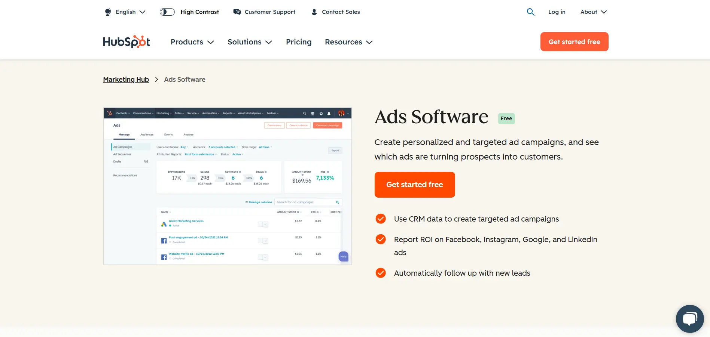The image size is (710, 337).
Task: Click hero Get started free button
Action: (415, 185)
